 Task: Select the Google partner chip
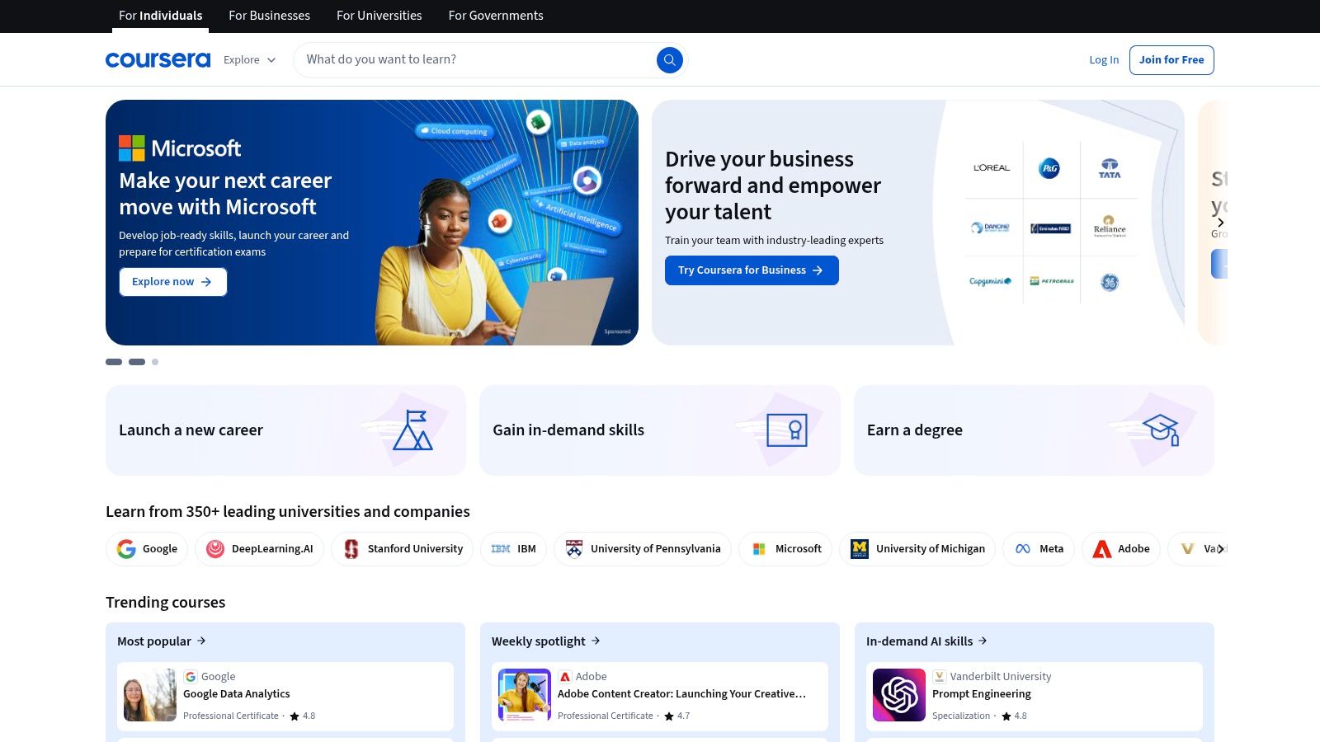(147, 549)
